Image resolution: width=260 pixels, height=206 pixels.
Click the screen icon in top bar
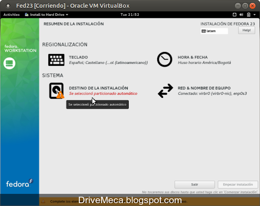234,15
